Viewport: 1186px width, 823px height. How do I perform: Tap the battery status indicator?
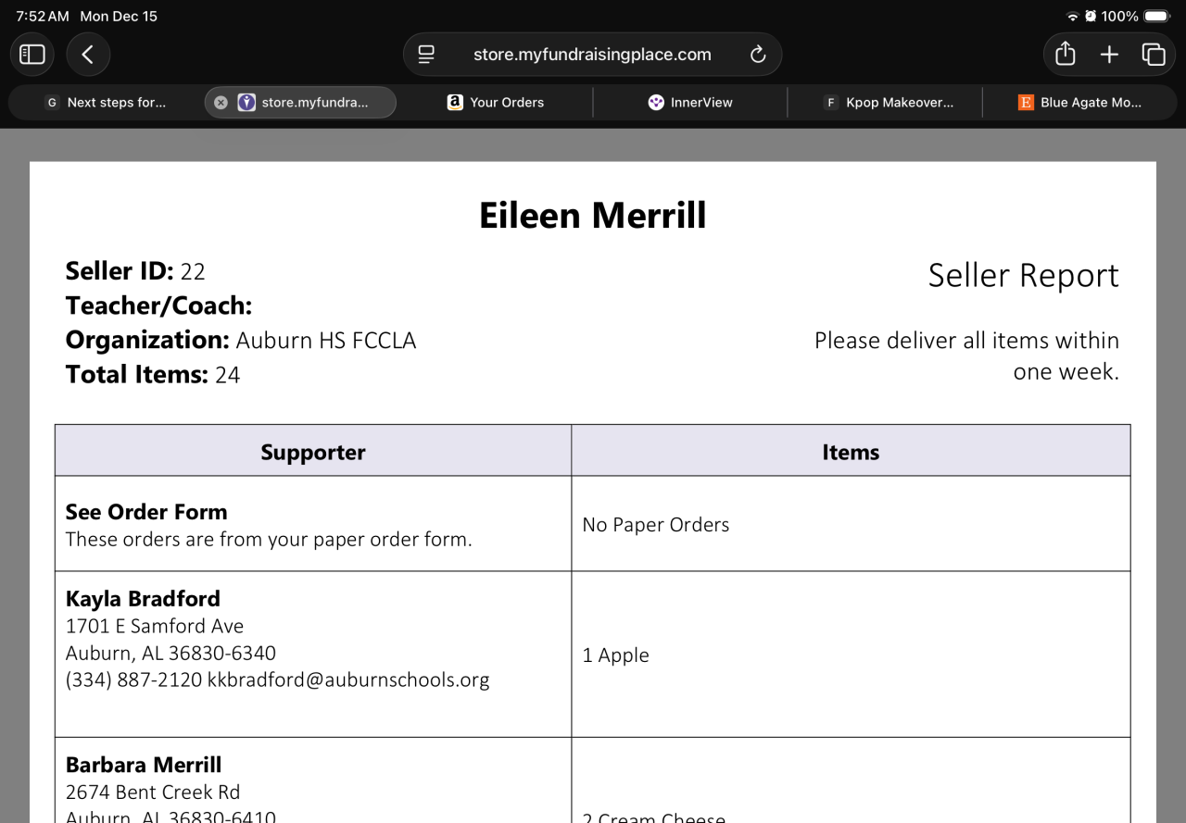tap(1155, 17)
